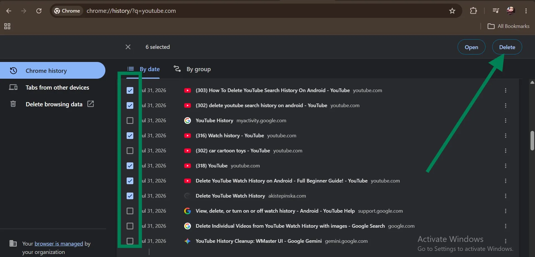The width and height of the screenshot is (535, 257).
Task: Open the Extensions puzzle icon
Action: tap(473, 11)
